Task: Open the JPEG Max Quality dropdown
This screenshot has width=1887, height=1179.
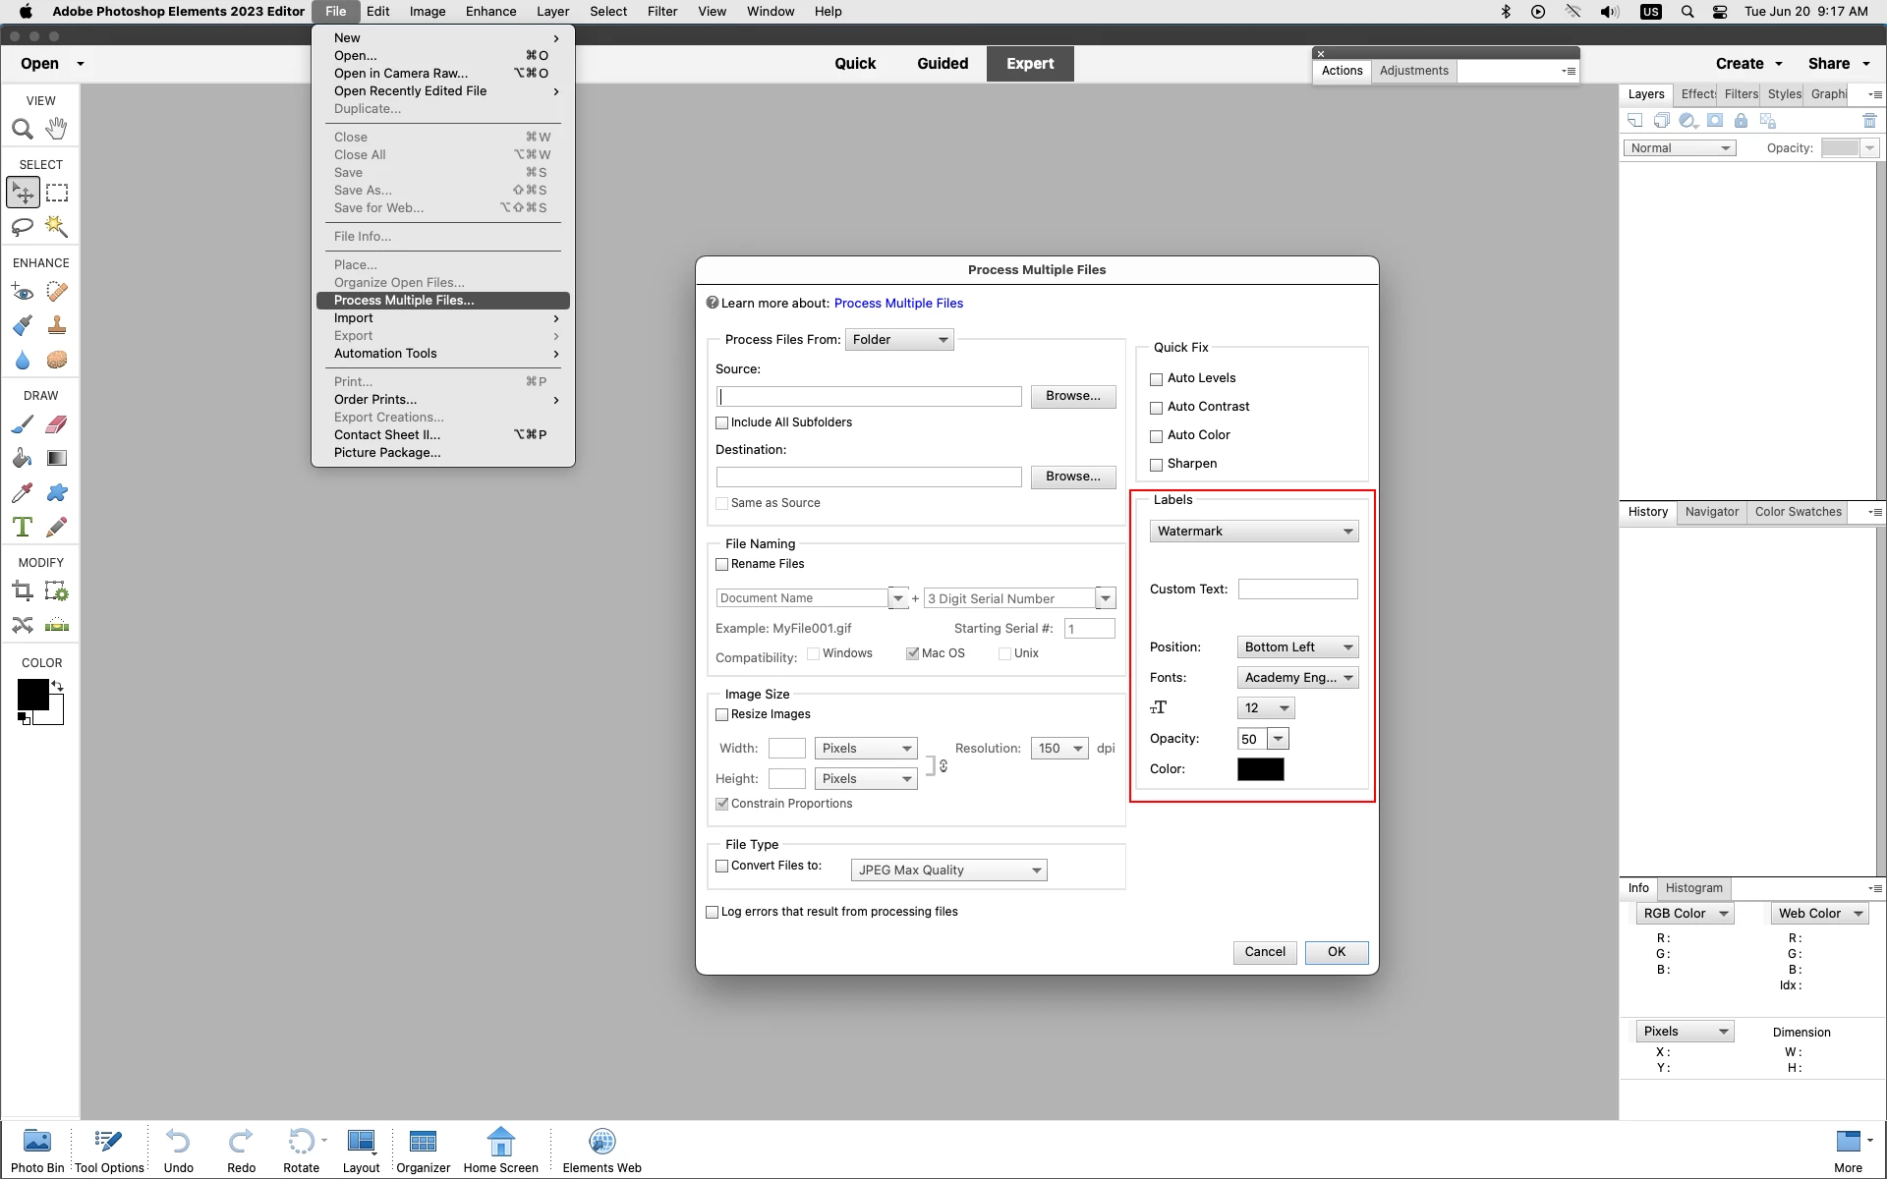Action: pyautogui.click(x=947, y=870)
